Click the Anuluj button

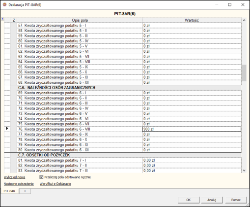pyautogui.click(x=212, y=200)
